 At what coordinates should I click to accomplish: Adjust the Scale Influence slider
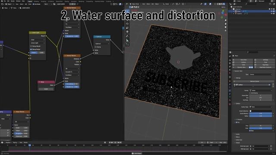tap(260, 114)
